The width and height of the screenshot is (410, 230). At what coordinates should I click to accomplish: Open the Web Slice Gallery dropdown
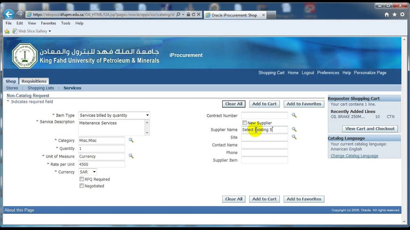pyautogui.click(x=50, y=31)
